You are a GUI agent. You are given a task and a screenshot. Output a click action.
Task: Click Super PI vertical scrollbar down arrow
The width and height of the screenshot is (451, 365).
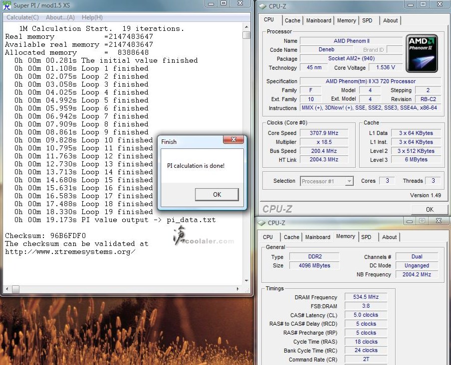coord(246,280)
